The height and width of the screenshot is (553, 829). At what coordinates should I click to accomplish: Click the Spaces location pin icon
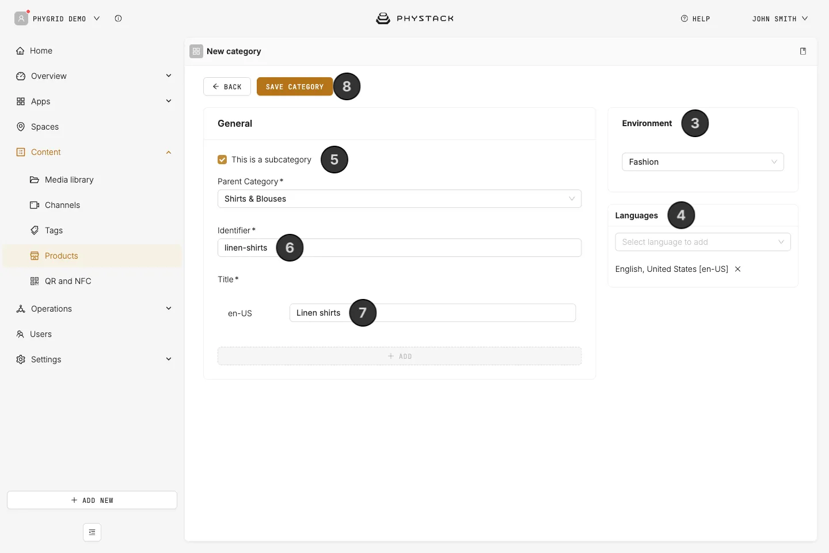21,127
